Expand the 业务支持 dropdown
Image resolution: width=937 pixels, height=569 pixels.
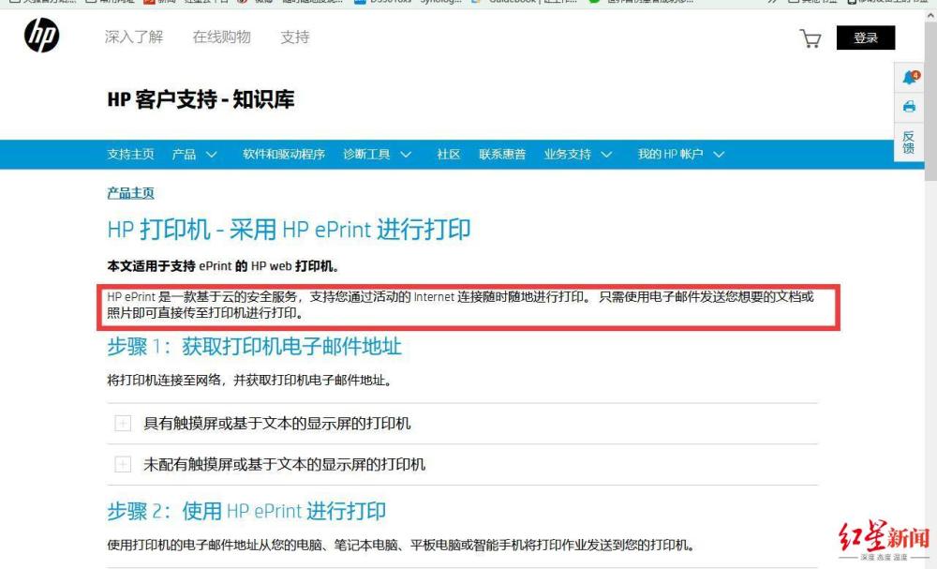578,155
